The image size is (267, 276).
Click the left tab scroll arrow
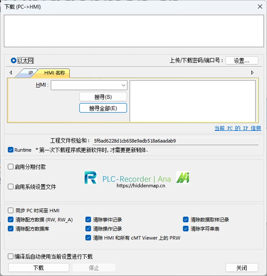tap(11, 72)
